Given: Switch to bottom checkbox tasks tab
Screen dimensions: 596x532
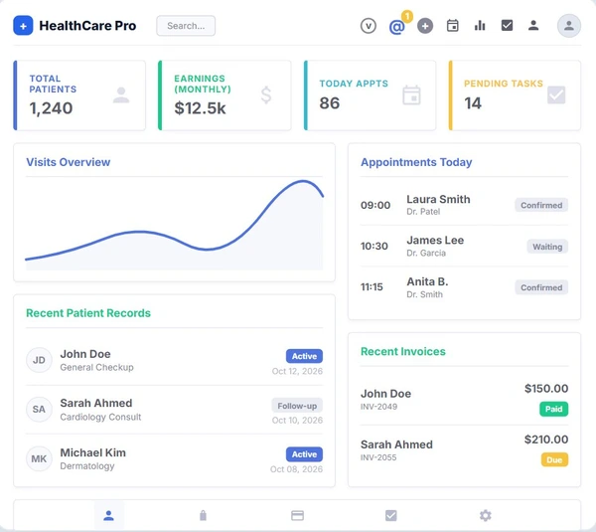Looking at the screenshot, I should [391, 516].
